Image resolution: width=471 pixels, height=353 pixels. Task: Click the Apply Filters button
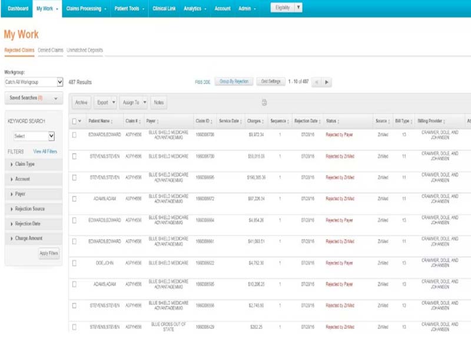(48, 254)
